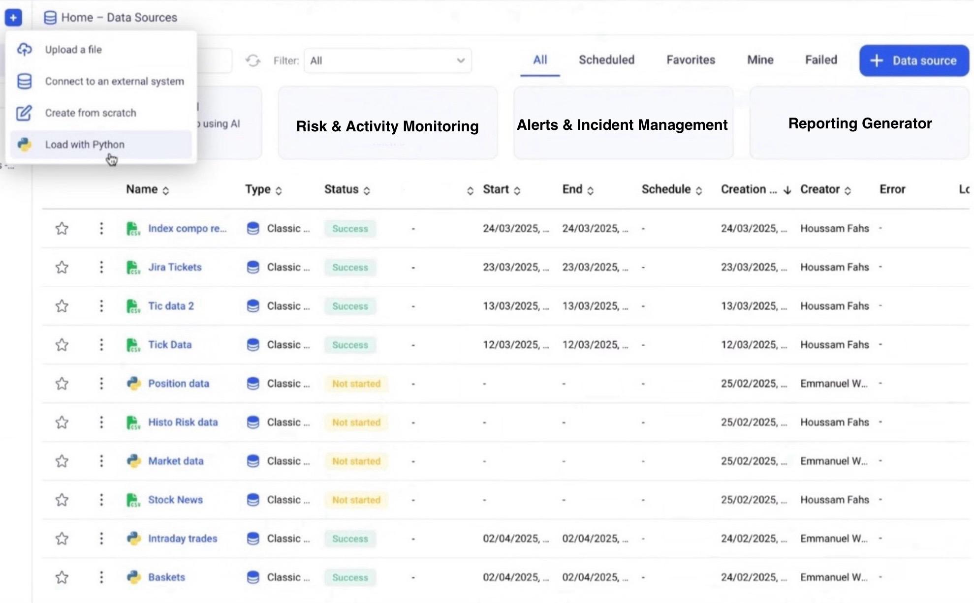Click the blue plus button at top-left
The image size is (974, 603).
click(x=13, y=18)
